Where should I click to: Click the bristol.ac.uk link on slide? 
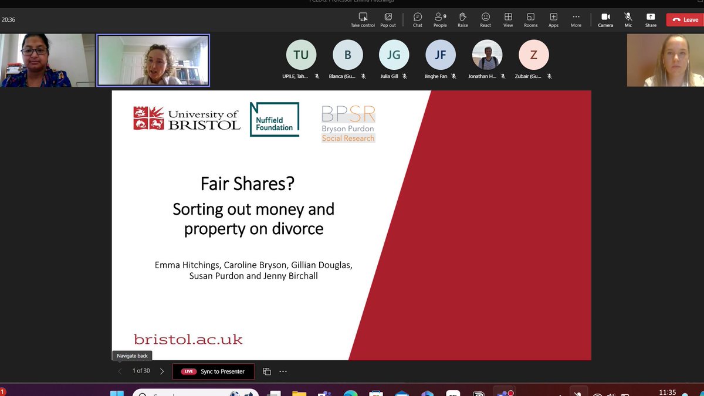coord(188,339)
